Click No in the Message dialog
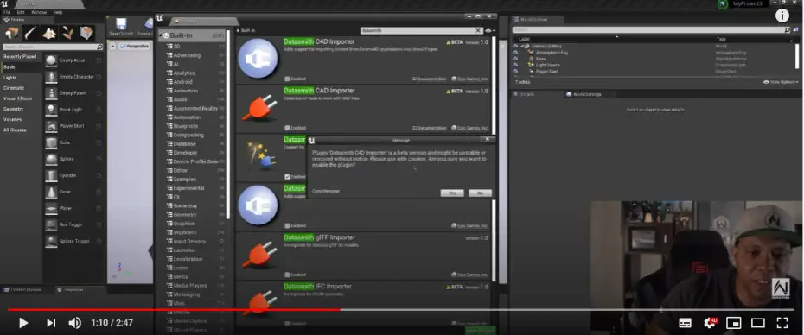The height and width of the screenshot is (335, 804). pos(480,193)
